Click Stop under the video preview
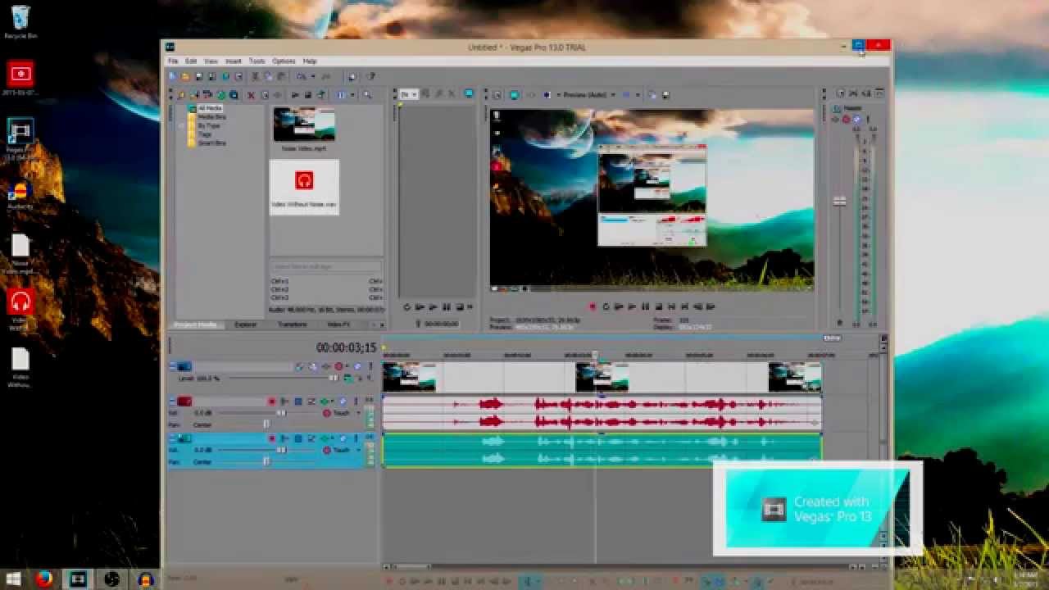 click(657, 307)
